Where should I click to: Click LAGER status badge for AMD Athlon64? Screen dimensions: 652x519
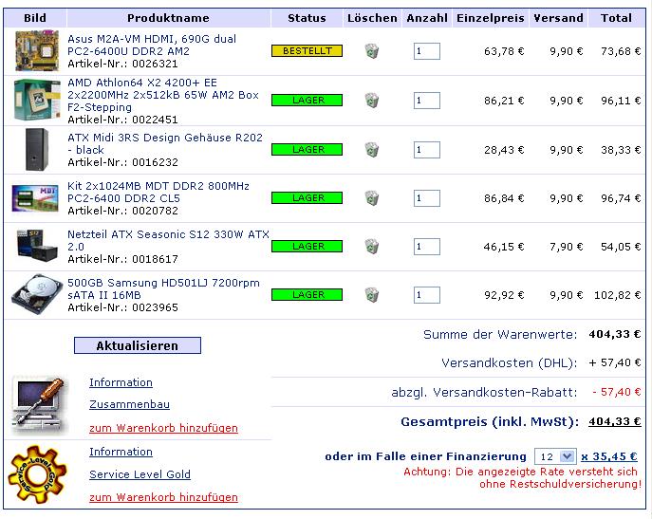point(307,101)
